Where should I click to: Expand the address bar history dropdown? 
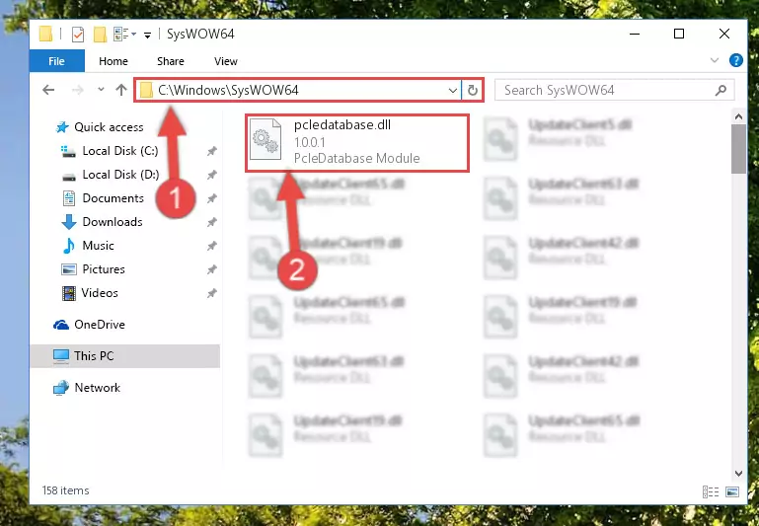[x=453, y=90]
